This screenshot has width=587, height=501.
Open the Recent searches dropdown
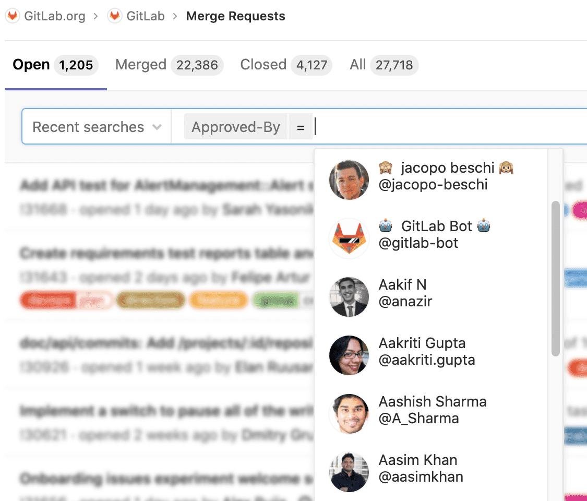pyautogui.click(x=95, y=126)
